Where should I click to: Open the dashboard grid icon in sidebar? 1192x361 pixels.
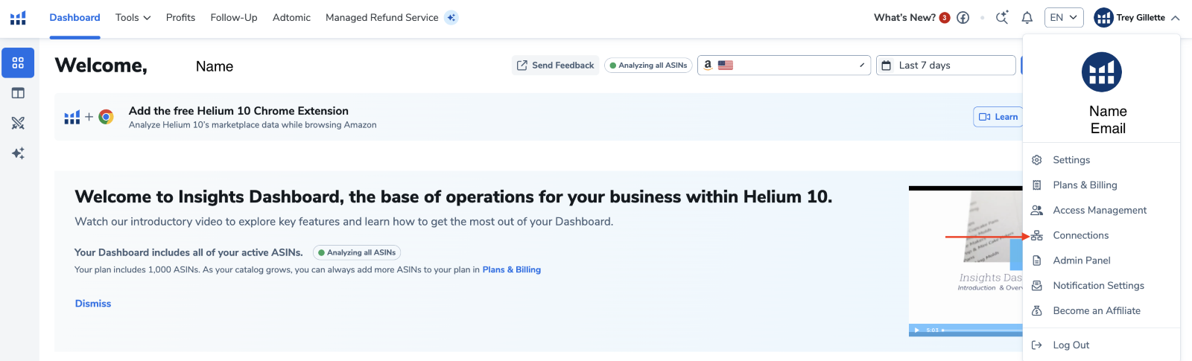(18, 63)
